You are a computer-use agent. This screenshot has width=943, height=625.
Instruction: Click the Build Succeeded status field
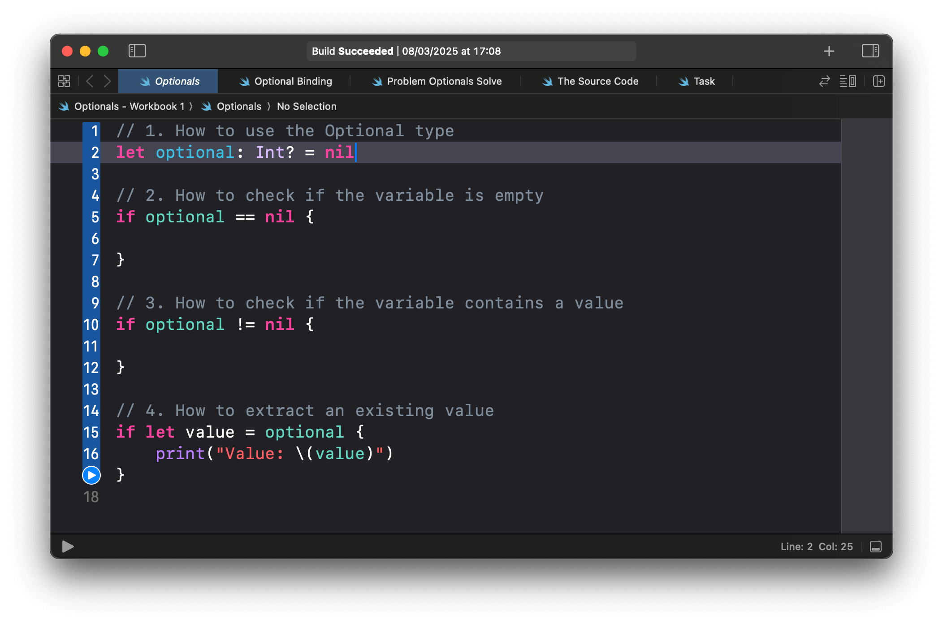471,51
